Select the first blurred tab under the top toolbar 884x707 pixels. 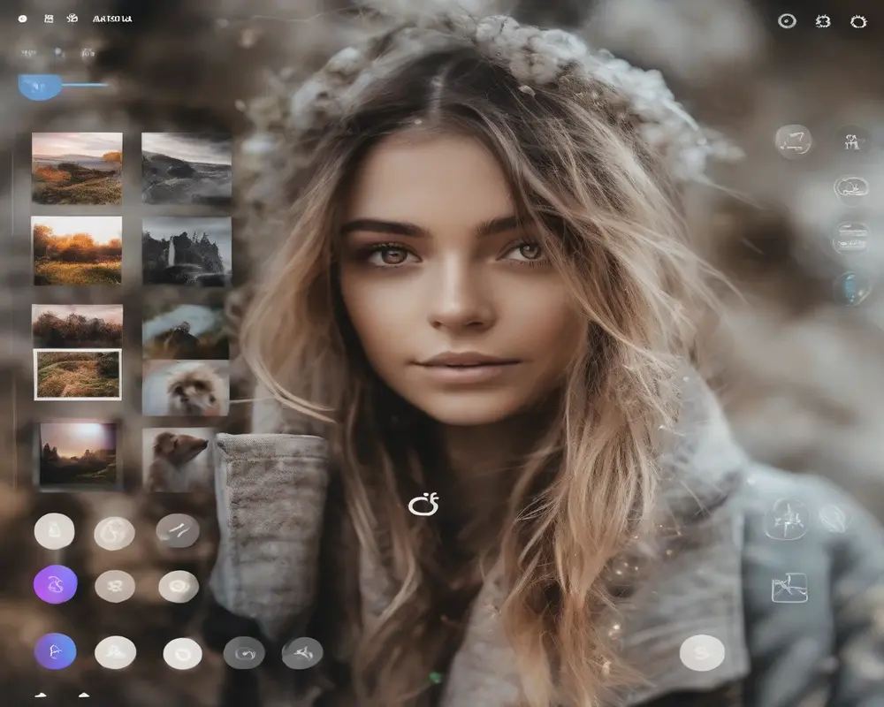(28, 53)
